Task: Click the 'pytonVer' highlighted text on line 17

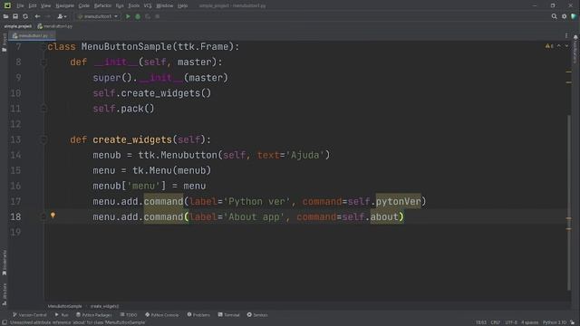Action: pyautogui.click(x=399, y=201)
